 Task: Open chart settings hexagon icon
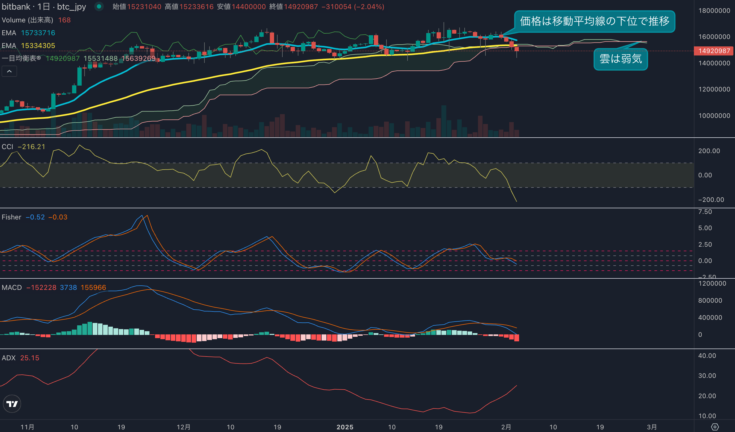tap(715, 427)
